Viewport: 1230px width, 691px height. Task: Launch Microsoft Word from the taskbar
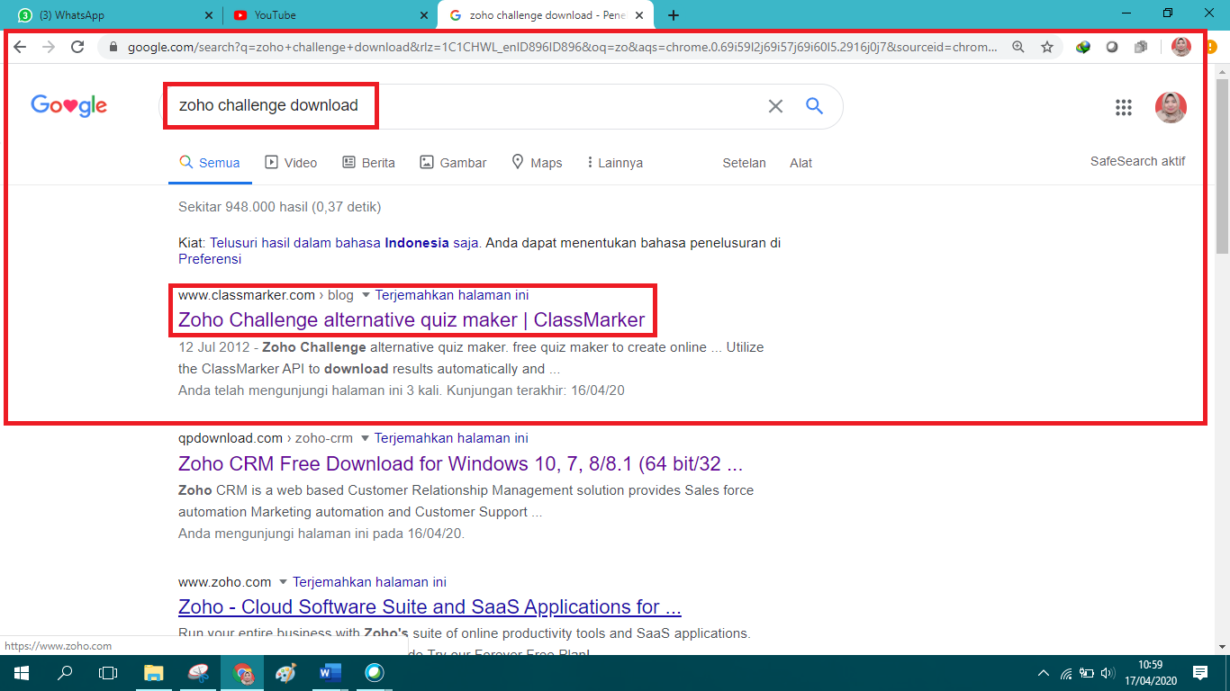(x=329, y=672)
